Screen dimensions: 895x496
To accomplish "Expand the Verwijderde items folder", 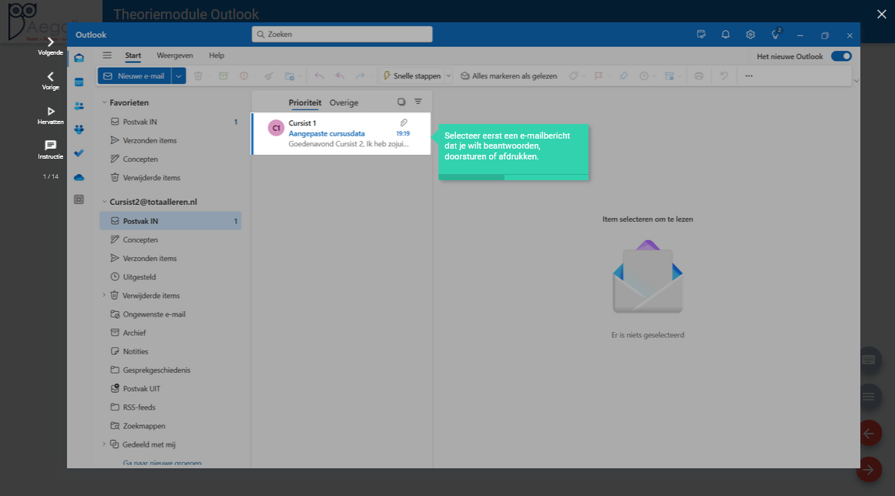I will [104, 295].
